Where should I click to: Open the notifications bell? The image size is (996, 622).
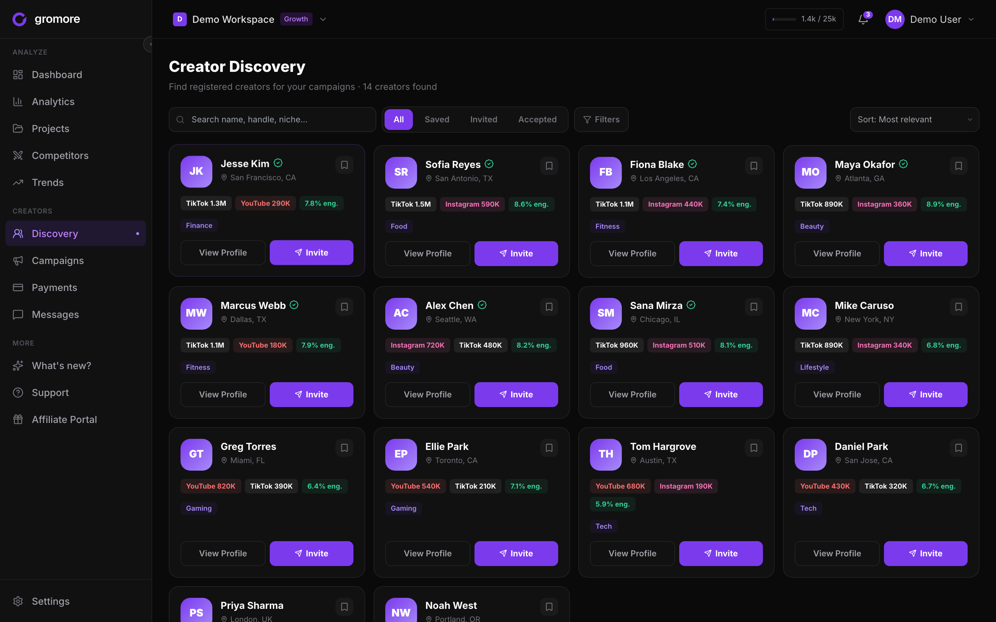(x=863, y=19)
